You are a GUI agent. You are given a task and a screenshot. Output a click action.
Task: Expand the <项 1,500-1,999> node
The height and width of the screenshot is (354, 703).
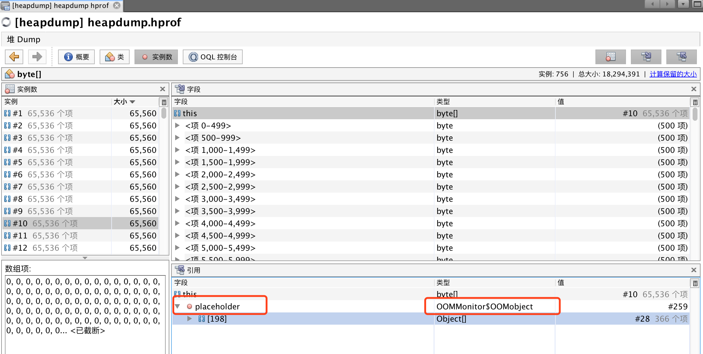(177, 162)
